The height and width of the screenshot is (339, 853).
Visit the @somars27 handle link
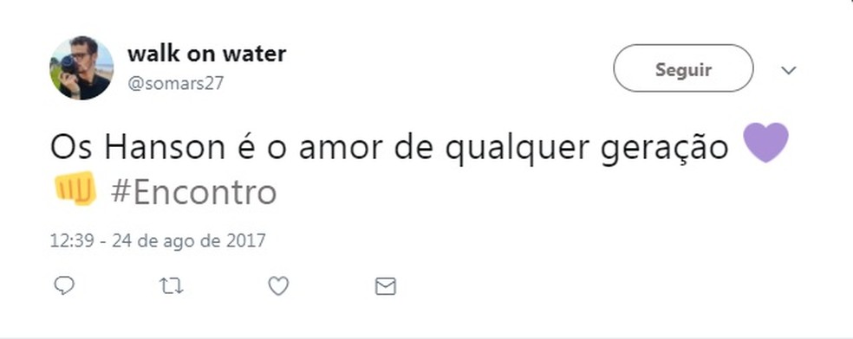point(176,84)
